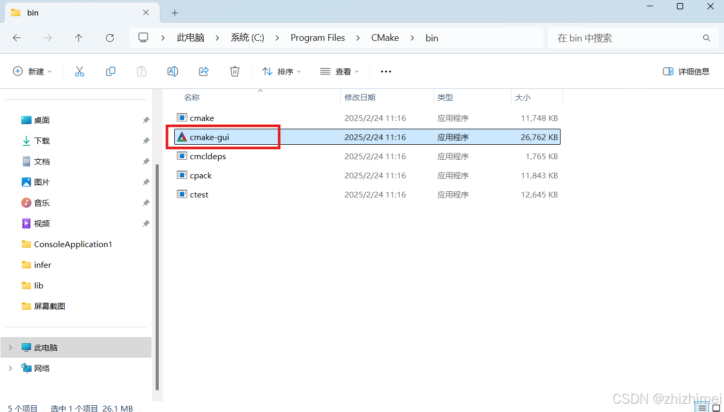Screen dimensions: 724x412
Task: Click the Share icon in toolbar
Action: coord(204,71)
